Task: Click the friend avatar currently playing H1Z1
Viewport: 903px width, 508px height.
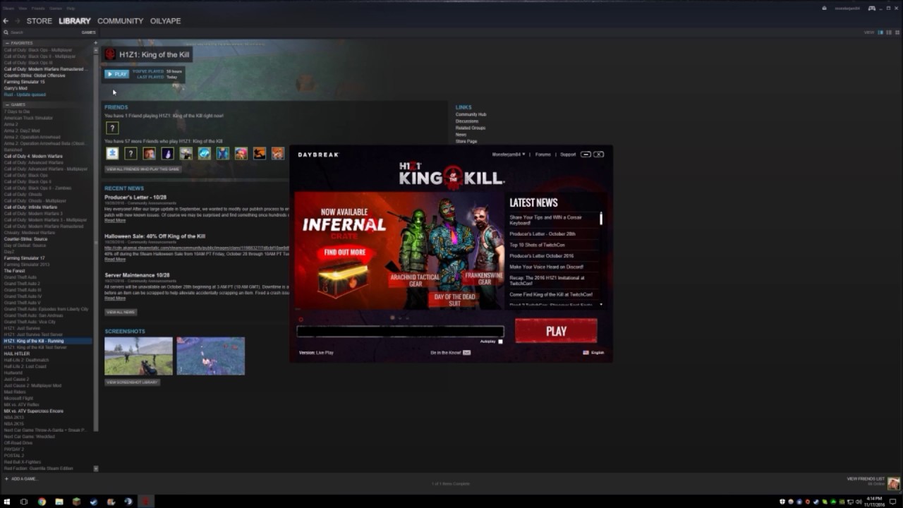Action: (x=112, y=128)
